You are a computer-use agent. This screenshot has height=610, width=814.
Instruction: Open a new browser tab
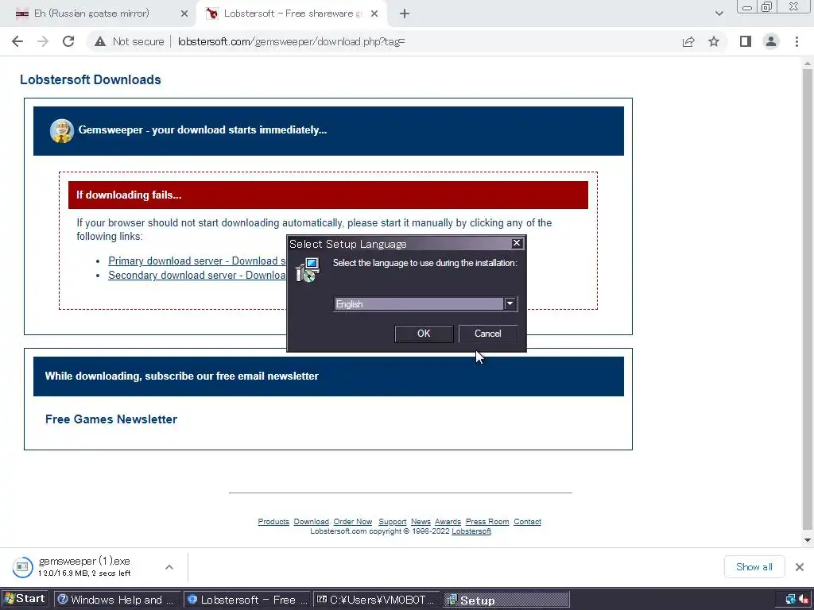point(405,14)
